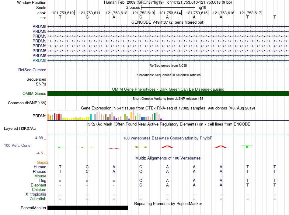The width and height of the screenshot is (289, 215).
Task: Click the black RepeatMasker element bar
Action: point(88,208)
